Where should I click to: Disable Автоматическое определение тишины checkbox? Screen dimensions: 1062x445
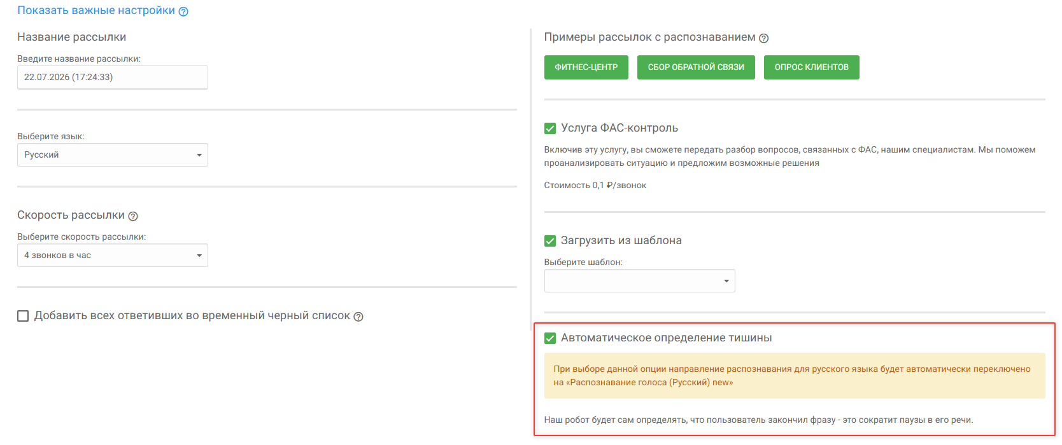coord(550,338)
